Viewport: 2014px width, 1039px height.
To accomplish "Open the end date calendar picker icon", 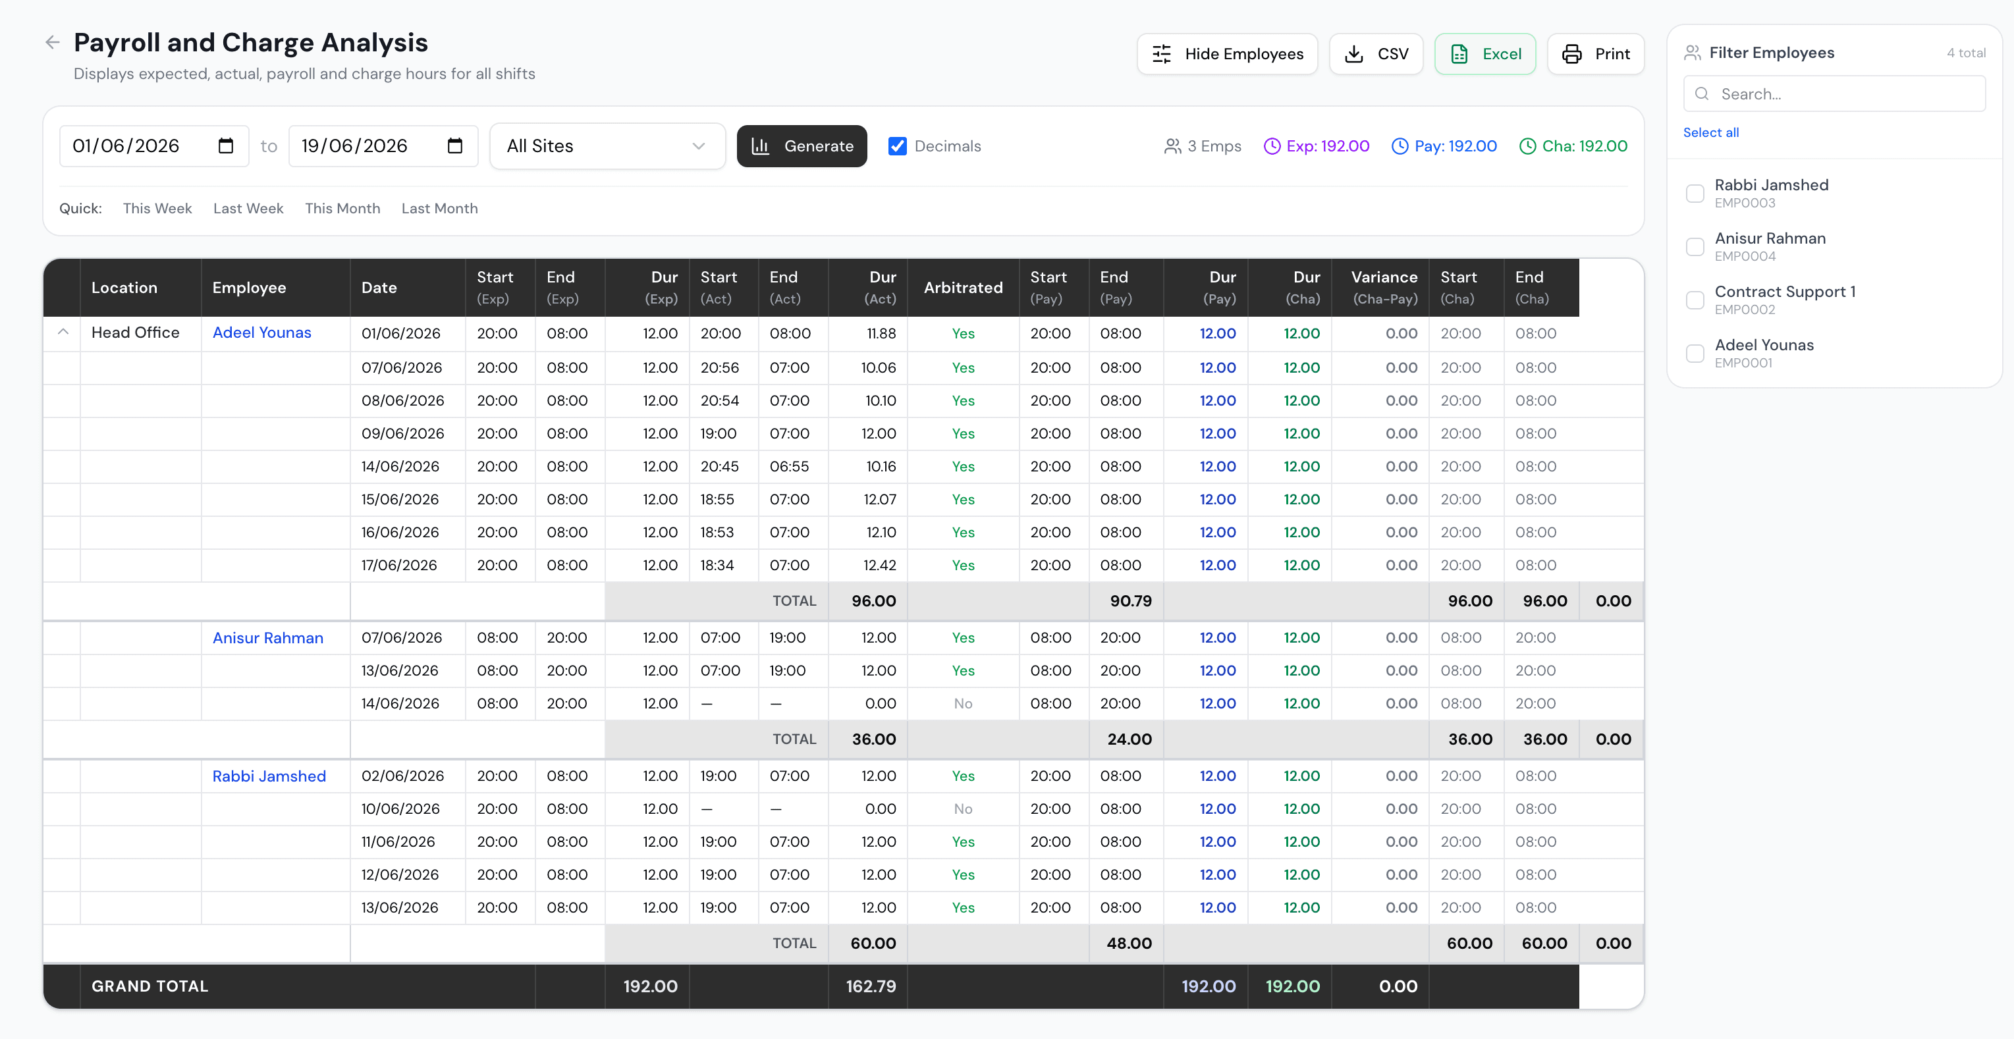I will pos(455,146).
